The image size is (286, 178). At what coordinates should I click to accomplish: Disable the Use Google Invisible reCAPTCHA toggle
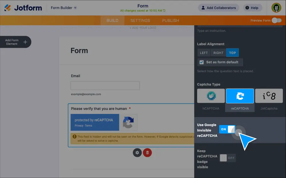227,129
